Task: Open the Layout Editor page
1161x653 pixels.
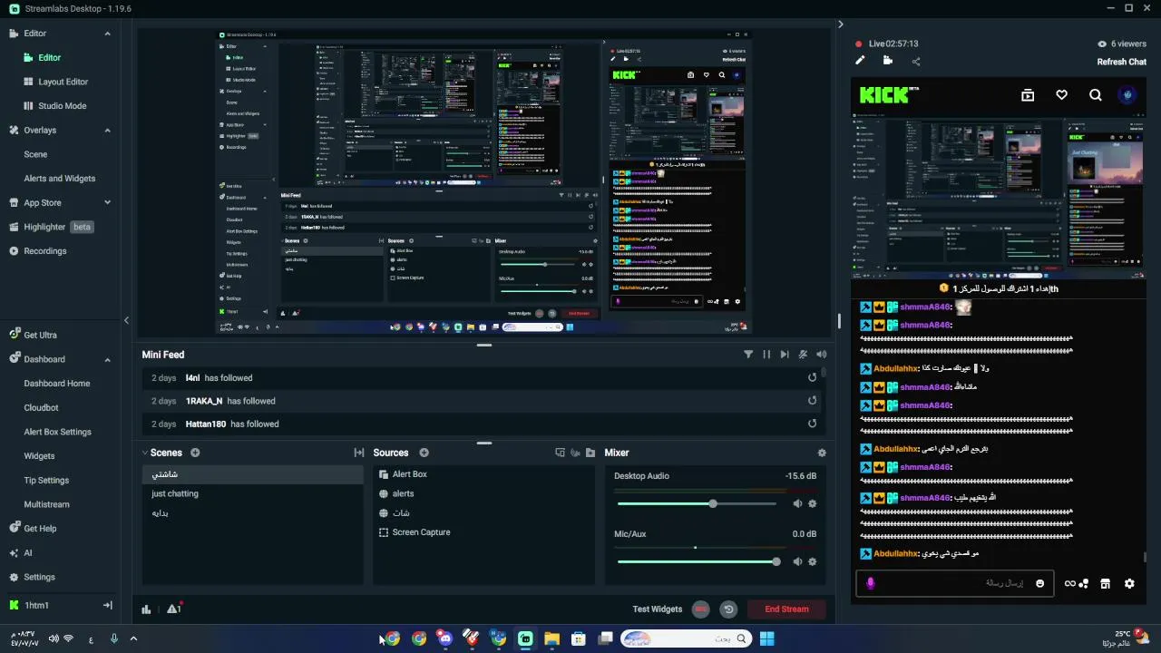Action: [63, 82]
